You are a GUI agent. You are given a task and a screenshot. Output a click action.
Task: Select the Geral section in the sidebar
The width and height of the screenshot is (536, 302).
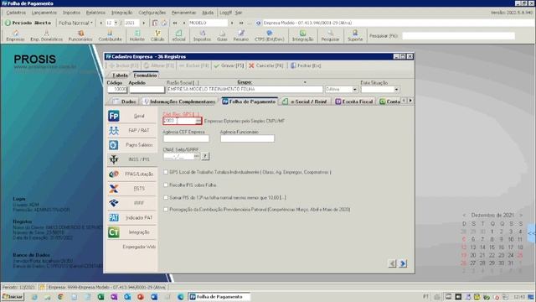point(132,116)
